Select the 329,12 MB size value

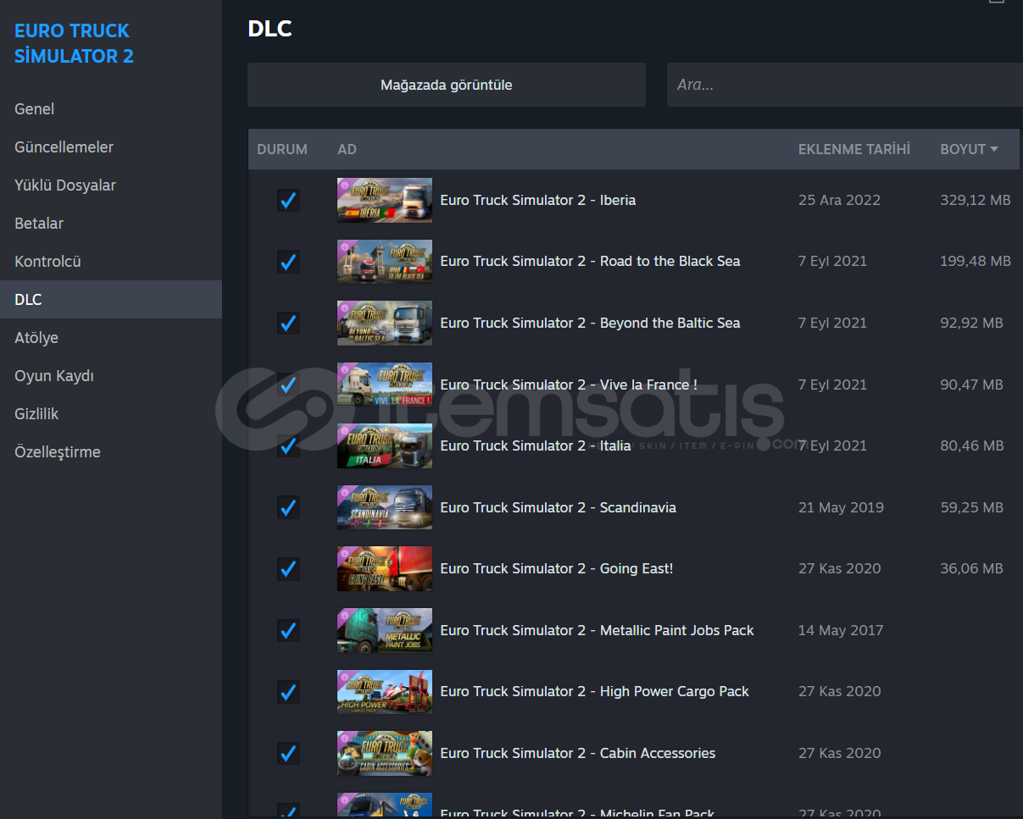point(976,201)
